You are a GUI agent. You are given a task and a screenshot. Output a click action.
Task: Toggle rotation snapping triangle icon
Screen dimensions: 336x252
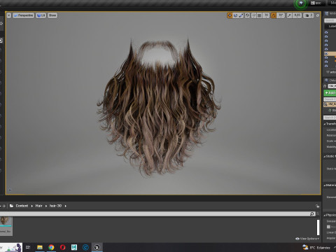coord(273,15)
